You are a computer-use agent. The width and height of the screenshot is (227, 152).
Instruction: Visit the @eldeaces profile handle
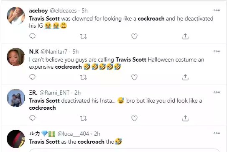click(63, 10)
